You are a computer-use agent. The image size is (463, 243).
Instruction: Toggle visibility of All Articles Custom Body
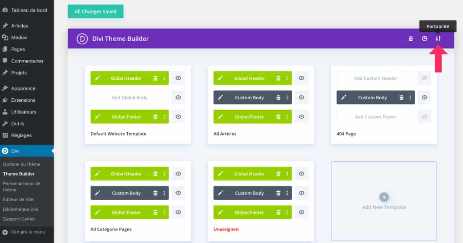[x=301, y=98]
